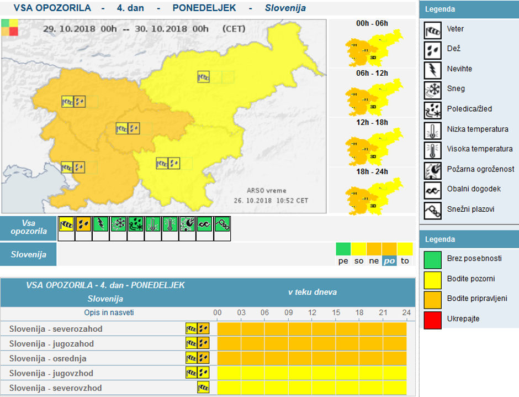Switch to the 'to' (Tuesday) day tab

[x=405, y=254]
